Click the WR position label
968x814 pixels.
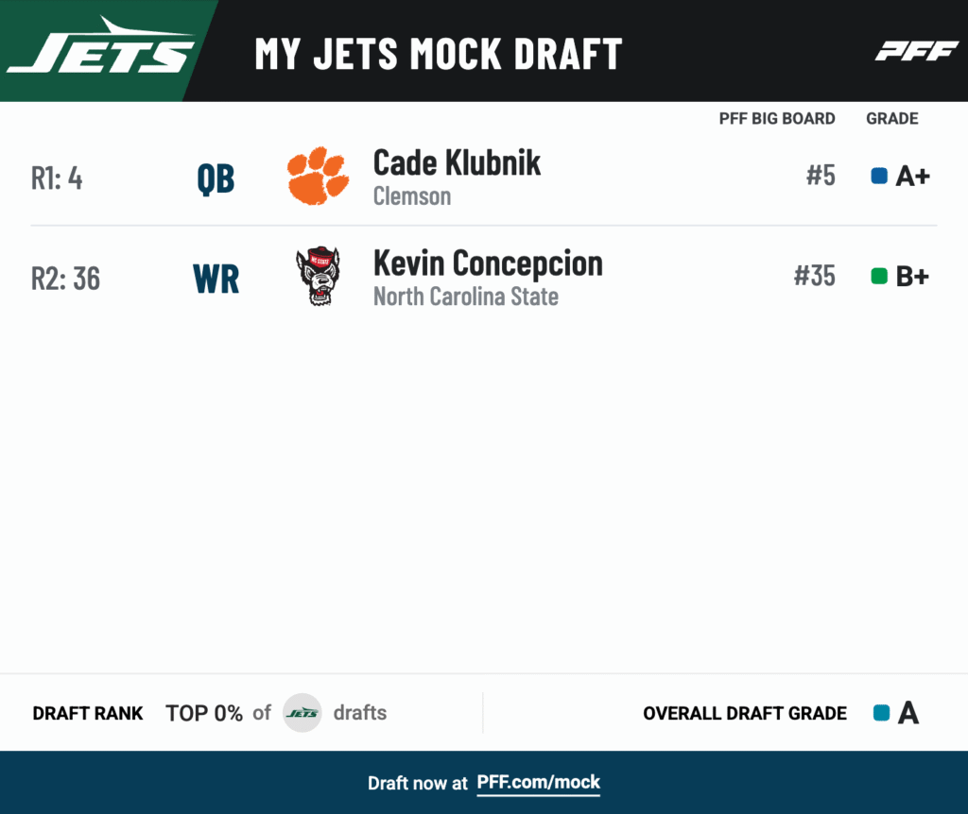pos(216,279)
